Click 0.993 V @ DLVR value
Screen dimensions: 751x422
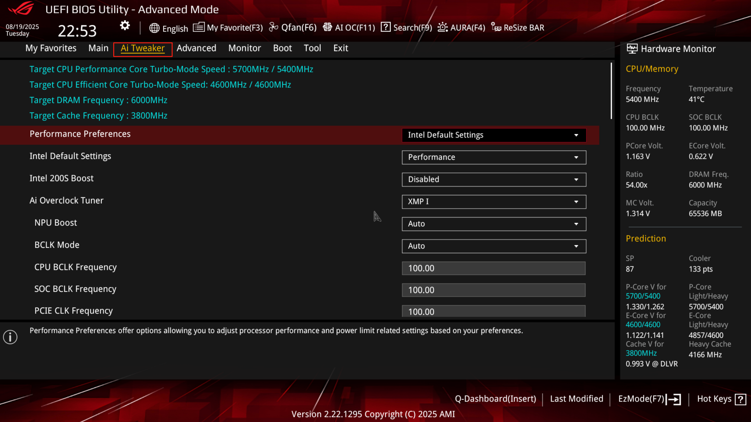652,364
